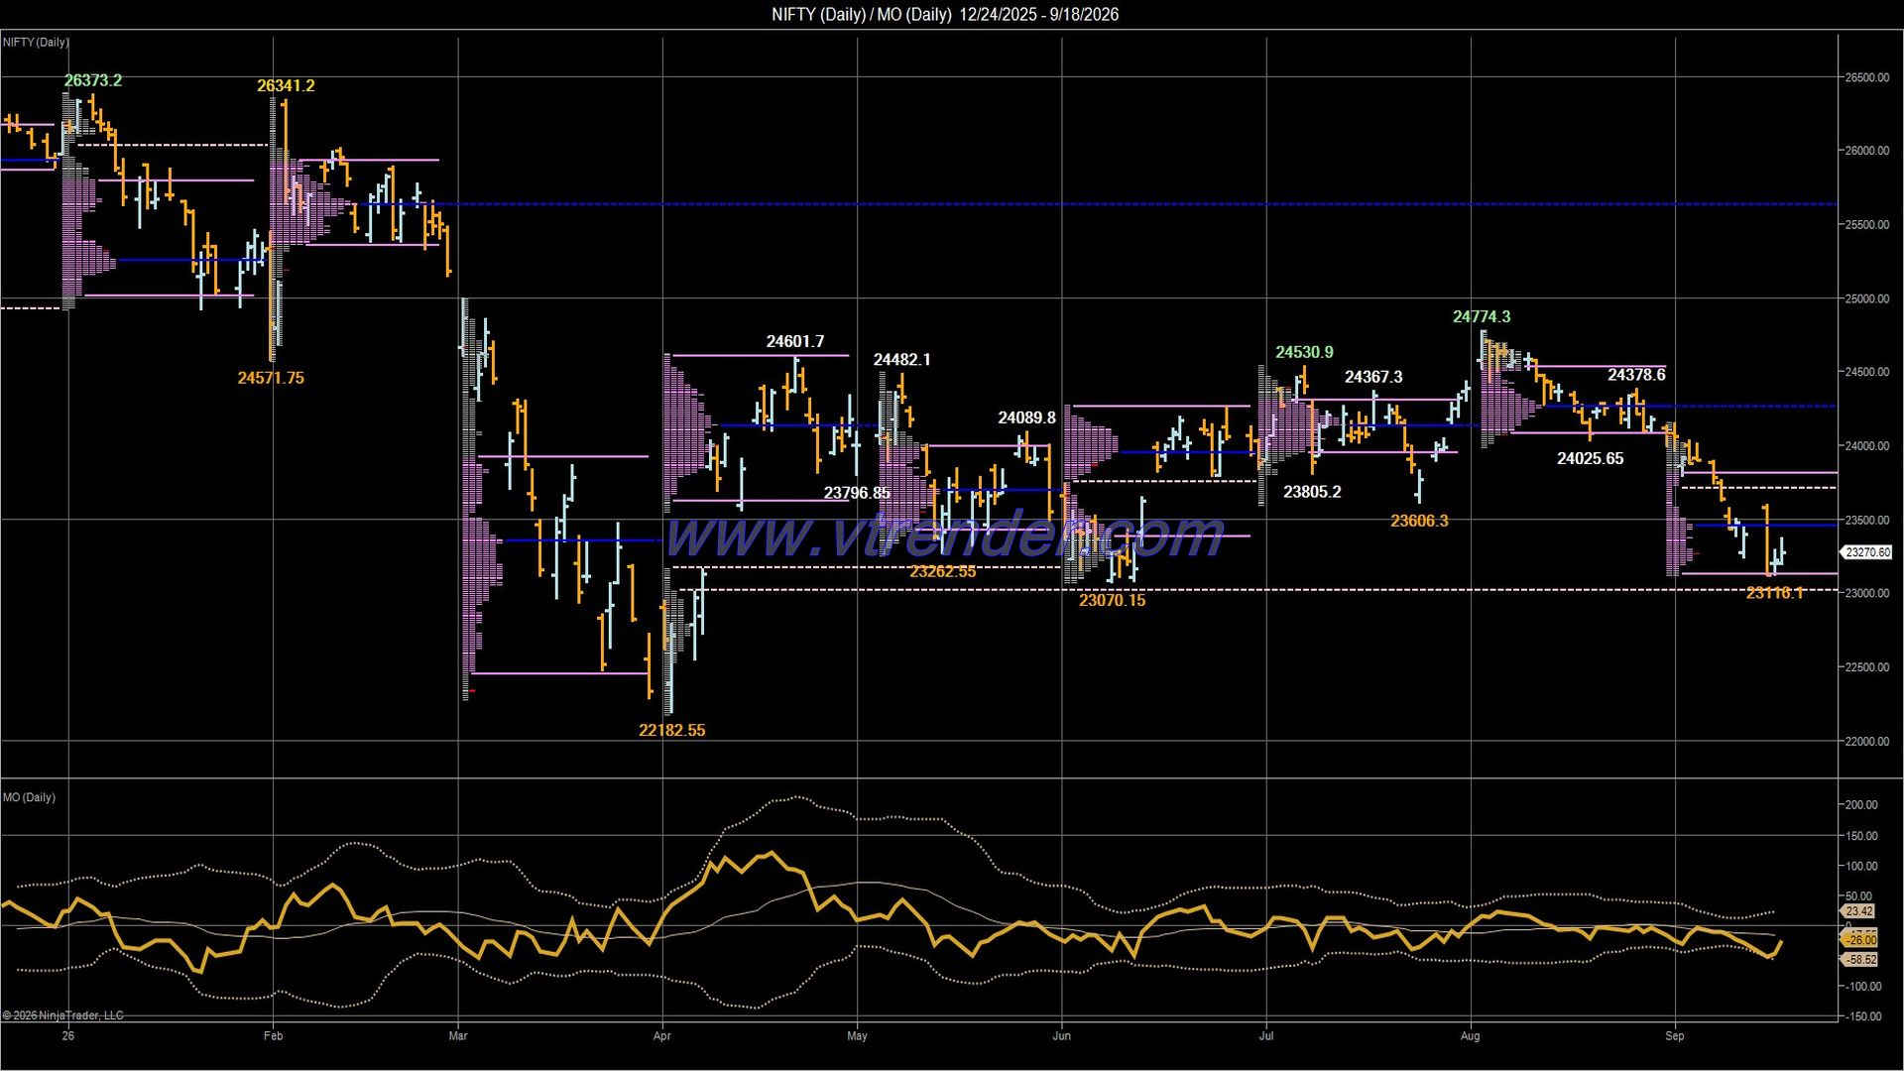
Task: Click the Mar date axis label
Action: (458, 1036)
